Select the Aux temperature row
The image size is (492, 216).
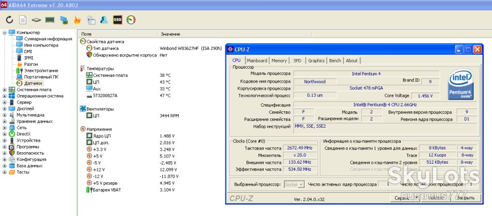click(x=128, y=89)
